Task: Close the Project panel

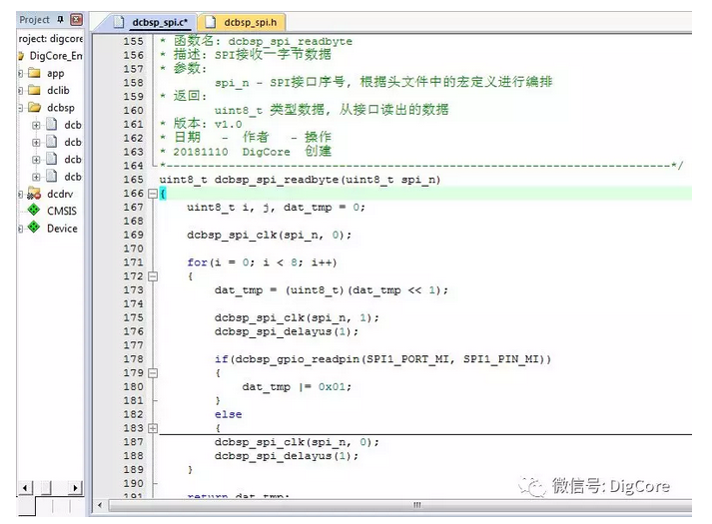Action: [76, 20]
